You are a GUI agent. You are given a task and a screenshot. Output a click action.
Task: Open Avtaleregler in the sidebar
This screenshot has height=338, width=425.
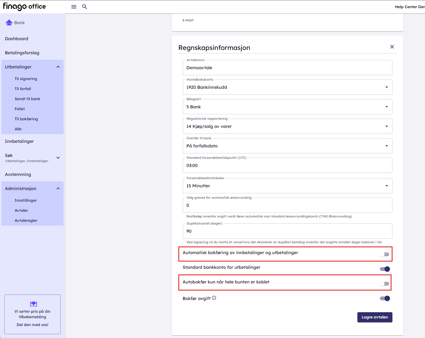coord(26,220)
